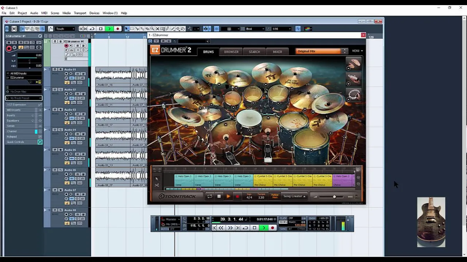Mute the Audio 01 track
The image size is (467, 262).
tap(55, 70)
